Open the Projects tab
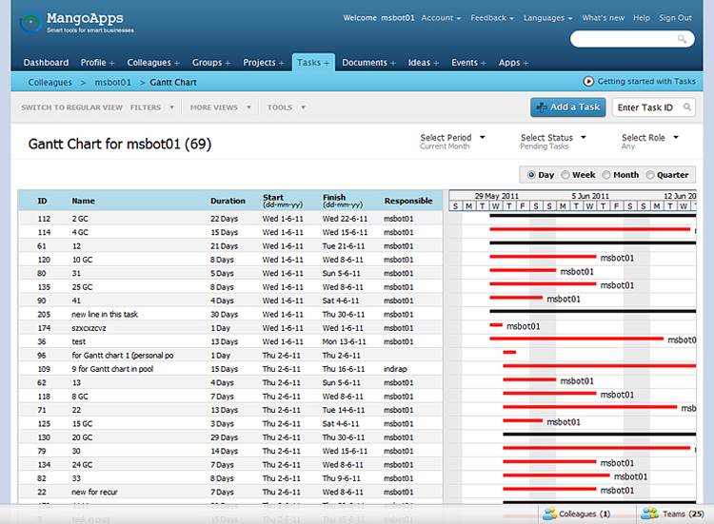714x524 pixels. (x=259, y=63)
